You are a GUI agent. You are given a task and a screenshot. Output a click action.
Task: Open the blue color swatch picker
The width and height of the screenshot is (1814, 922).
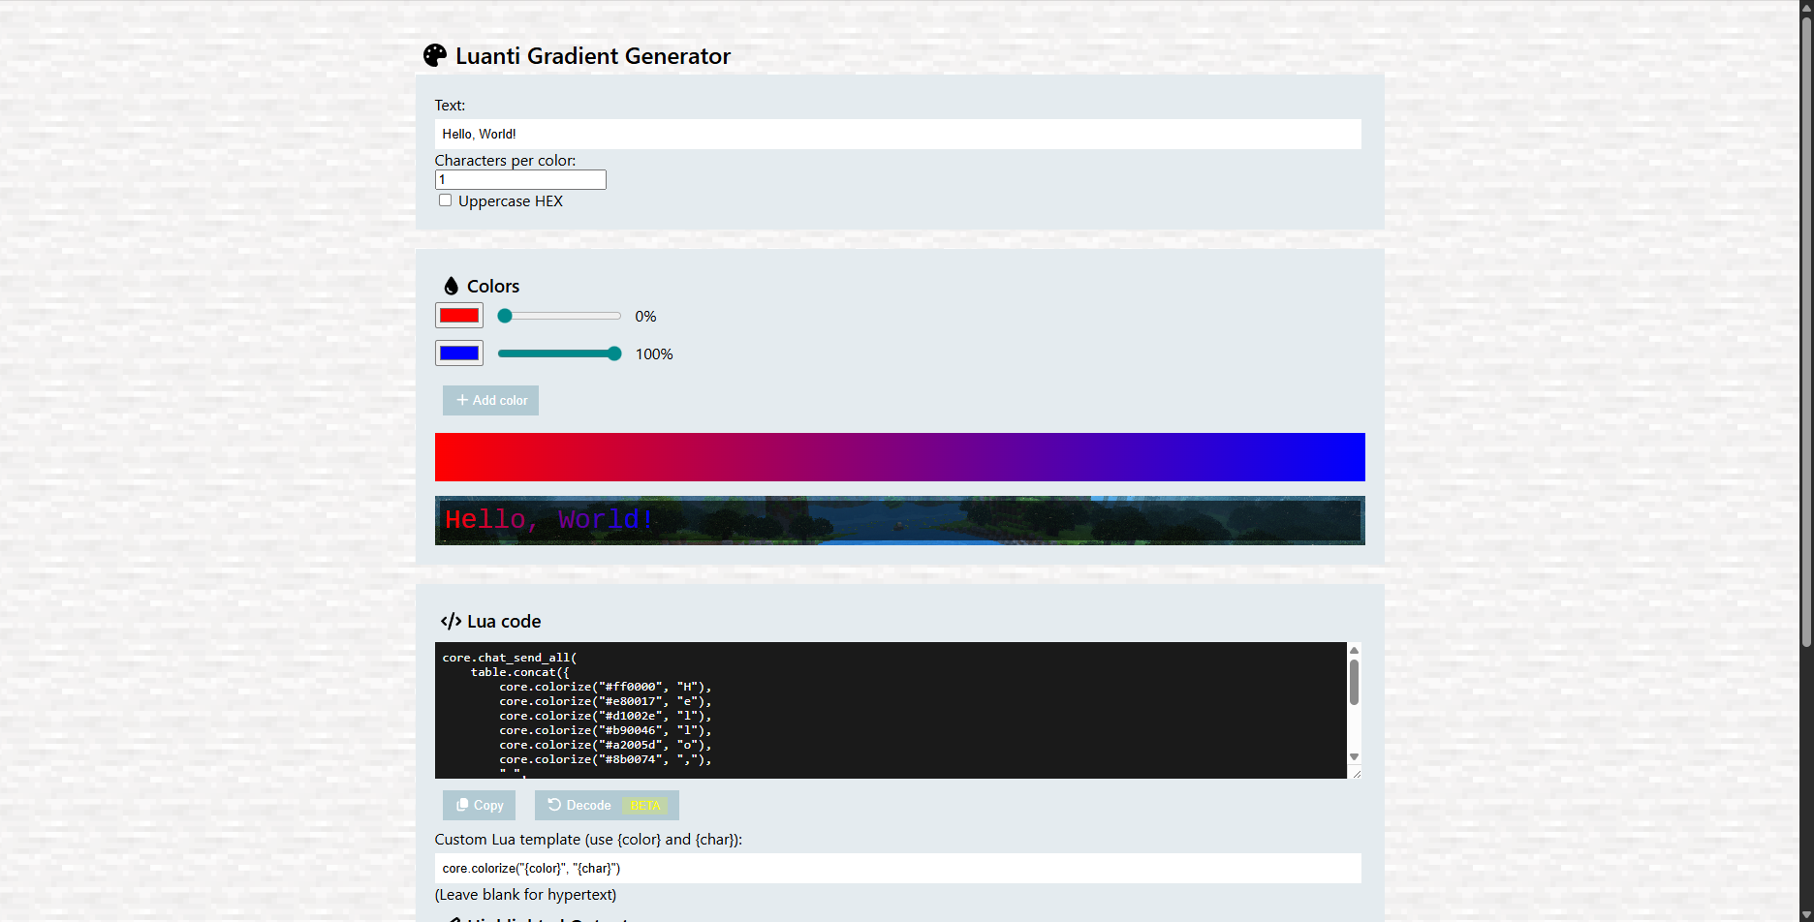point(459,353)
